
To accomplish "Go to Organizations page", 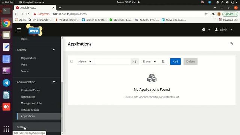I will [28, 58].
